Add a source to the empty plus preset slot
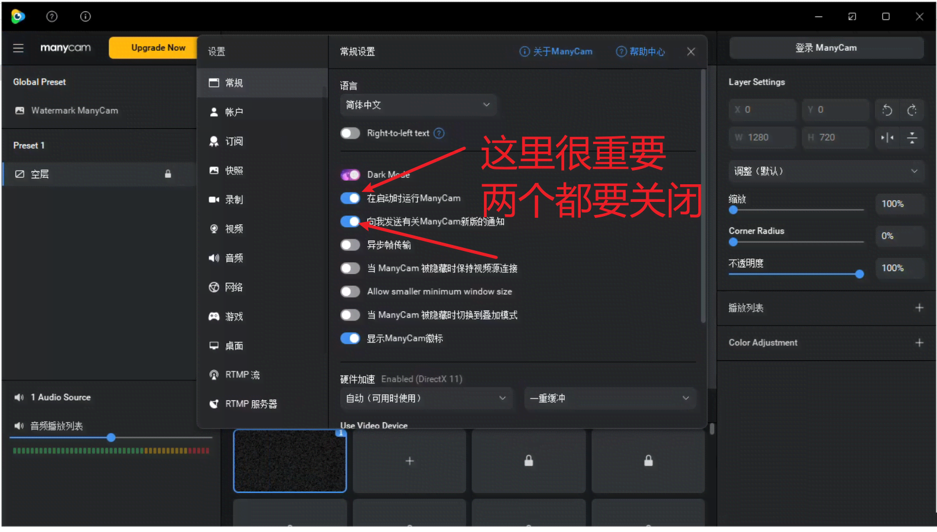The image size is (937, 532). 409,461
